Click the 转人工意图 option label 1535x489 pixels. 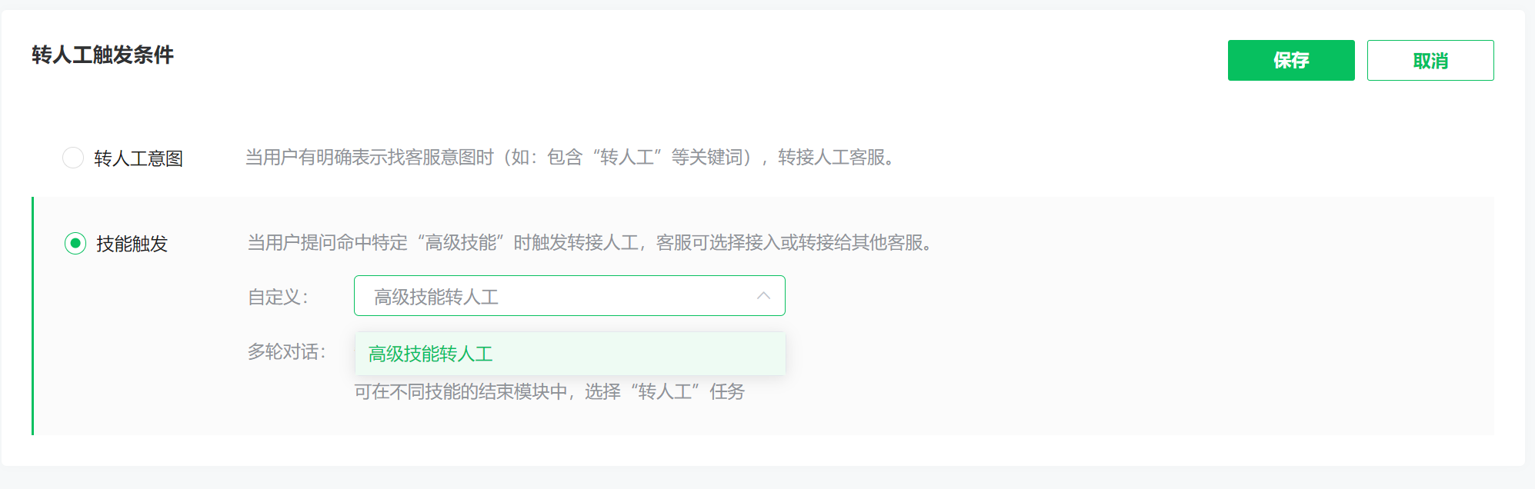pos(138,158)
